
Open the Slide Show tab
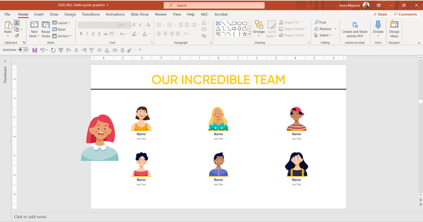click(x=140, y=14)
